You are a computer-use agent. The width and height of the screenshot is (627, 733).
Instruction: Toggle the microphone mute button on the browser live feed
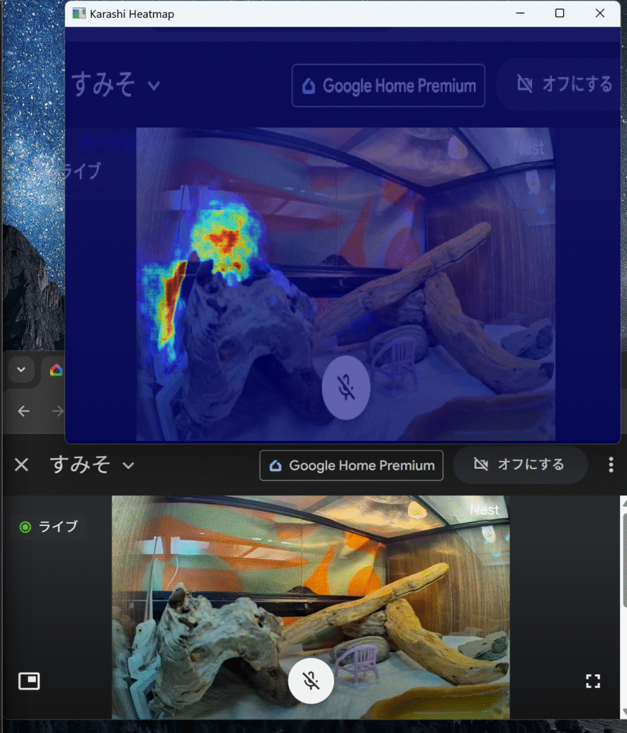311,680
